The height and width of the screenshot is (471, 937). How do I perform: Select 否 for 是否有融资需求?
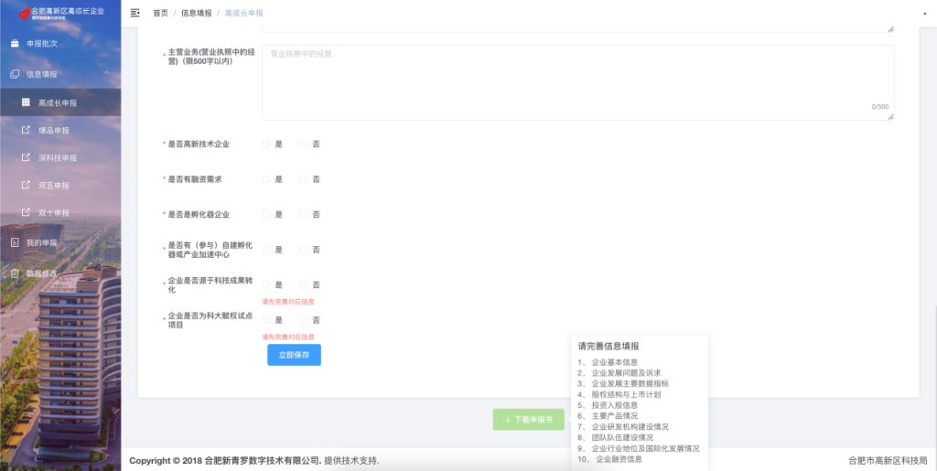(x=304, y=179)
